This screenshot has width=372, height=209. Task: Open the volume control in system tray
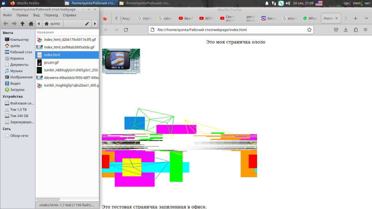tap(288, 3)
